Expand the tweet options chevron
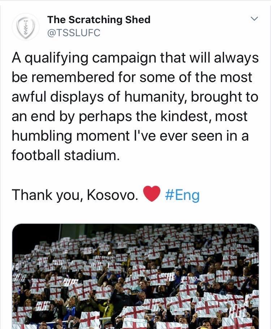Screen dimensions: 271x329 click(x=254, y=19)
